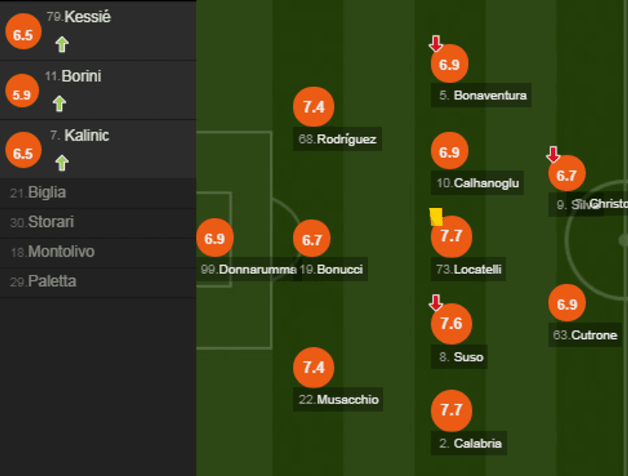Click Locatelli's yellow card icon
This screenshot has height=476, width=628.
click(x=436, y=217)
